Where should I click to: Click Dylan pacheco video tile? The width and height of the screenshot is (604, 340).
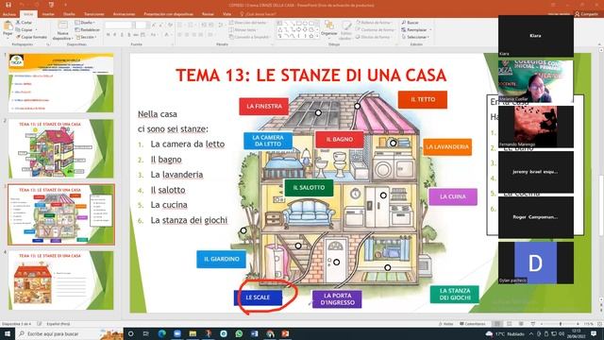tap(536, 263)
